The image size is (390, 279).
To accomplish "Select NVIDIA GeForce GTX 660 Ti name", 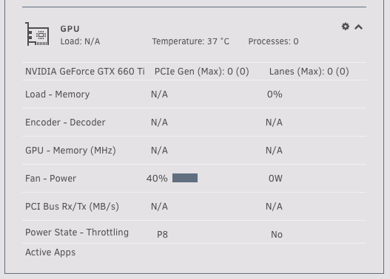I will coord(85,72).
